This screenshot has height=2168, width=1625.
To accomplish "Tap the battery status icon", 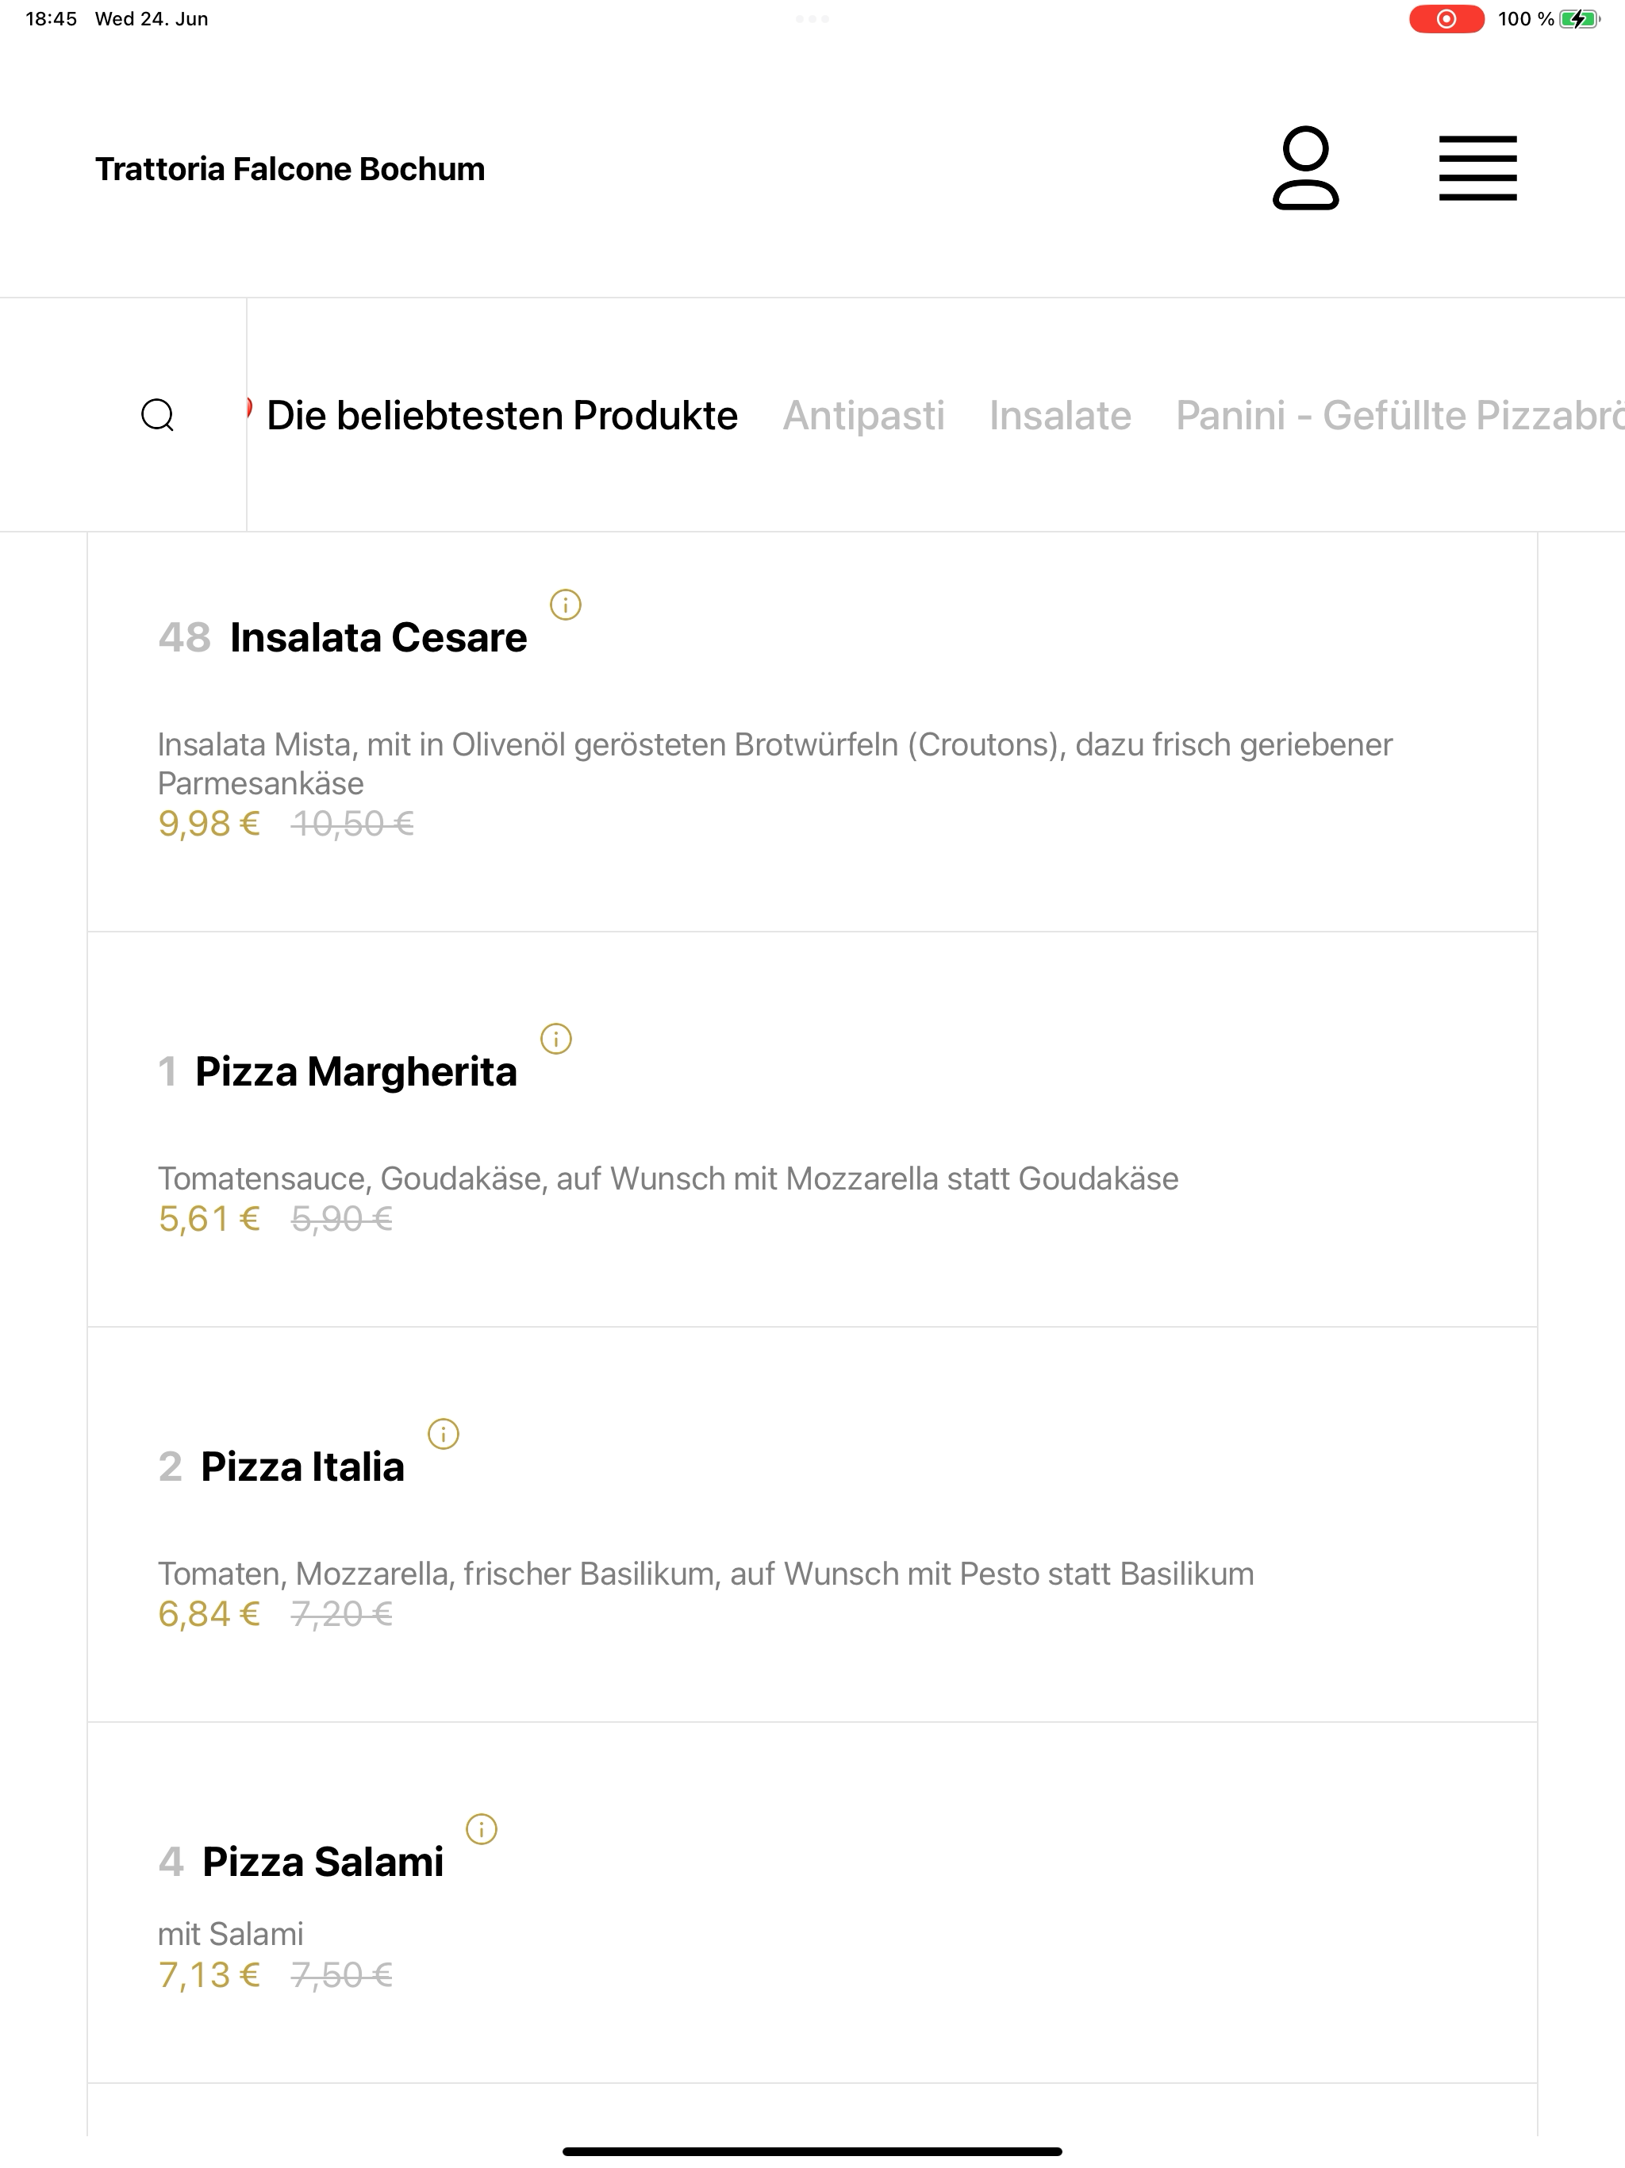I will coord(1579,18).
